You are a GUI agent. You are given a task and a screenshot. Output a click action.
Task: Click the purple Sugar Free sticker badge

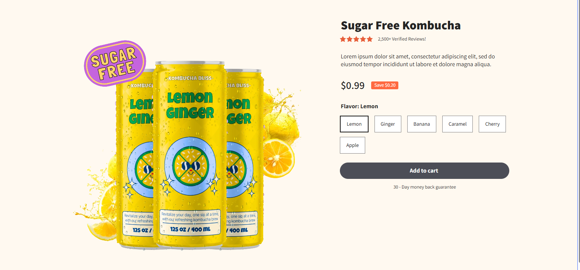(x=115, y=64)
